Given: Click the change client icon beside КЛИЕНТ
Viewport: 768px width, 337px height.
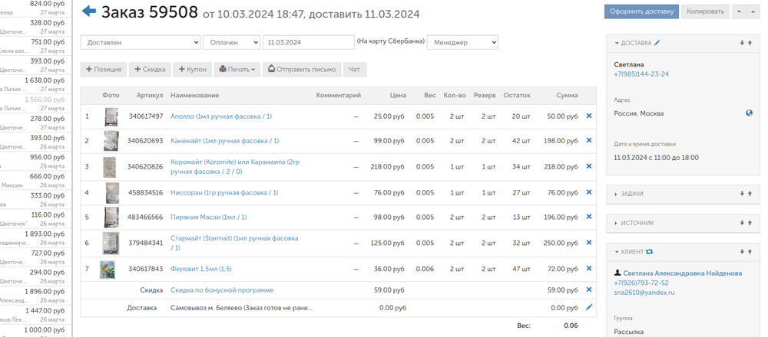Looking at the screenshot, I should (x=650, y=251).
